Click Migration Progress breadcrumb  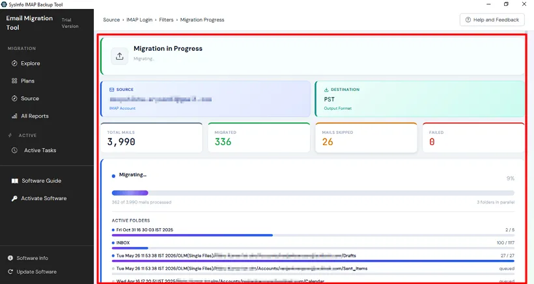(203, 19)
